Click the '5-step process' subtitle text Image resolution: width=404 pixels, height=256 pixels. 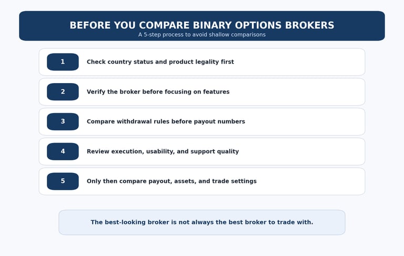click(x=201, y=35)
